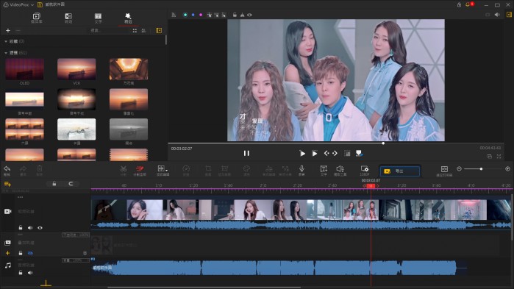Click the add track icon
514x289 pixels.
[x=7, y=184]
